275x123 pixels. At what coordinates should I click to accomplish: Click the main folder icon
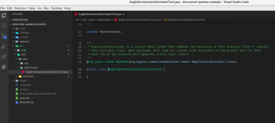[19, 50]
